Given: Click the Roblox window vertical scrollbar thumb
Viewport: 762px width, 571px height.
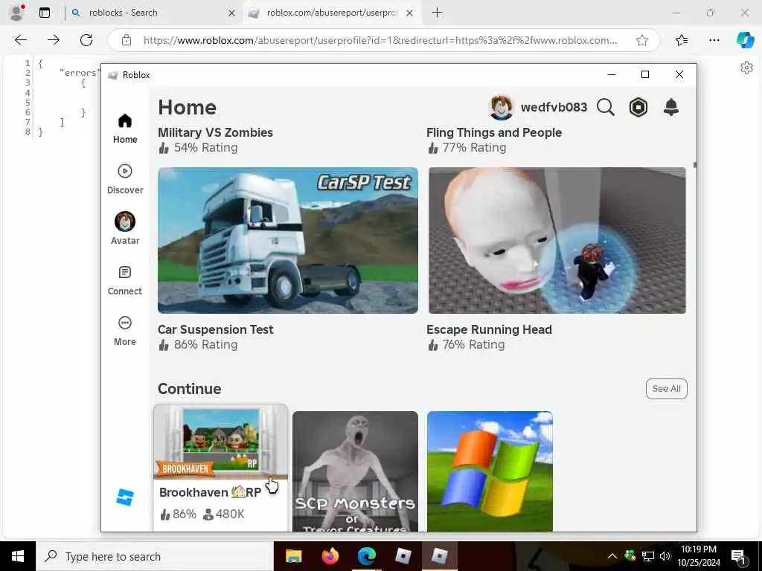Looking at the screenshot, I should click(694, 165).
